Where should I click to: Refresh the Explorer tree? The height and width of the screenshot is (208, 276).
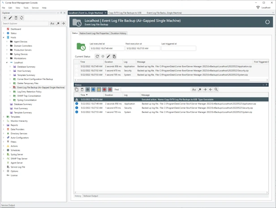tap(21, 18)
